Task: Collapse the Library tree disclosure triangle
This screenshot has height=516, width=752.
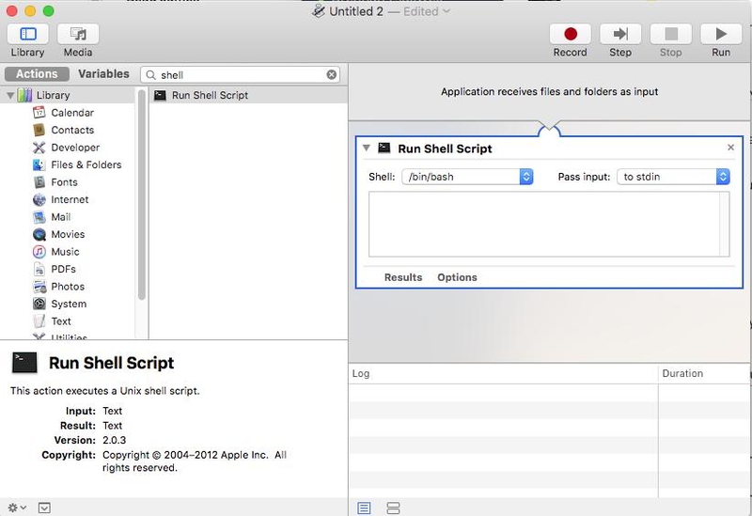Action: click(x=10, y=96)
